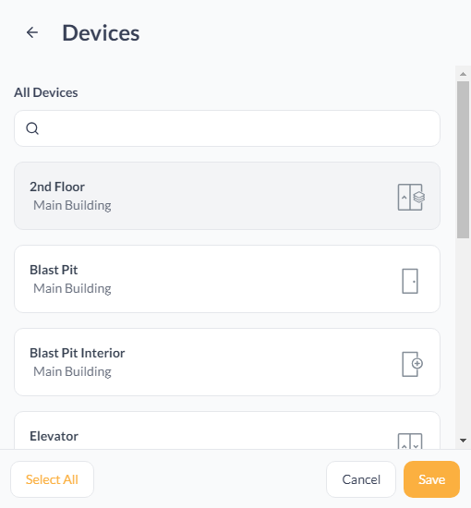Click the scrollbar down arrow
This screenshot has width=471, height=508.
click(463, 441)
